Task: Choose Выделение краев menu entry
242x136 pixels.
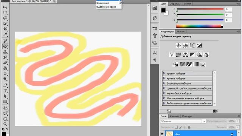Action: tap(106, 7)
